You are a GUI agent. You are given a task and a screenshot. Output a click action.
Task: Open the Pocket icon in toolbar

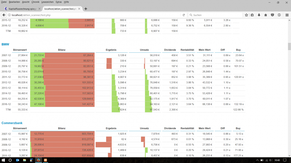pos(272,15)
